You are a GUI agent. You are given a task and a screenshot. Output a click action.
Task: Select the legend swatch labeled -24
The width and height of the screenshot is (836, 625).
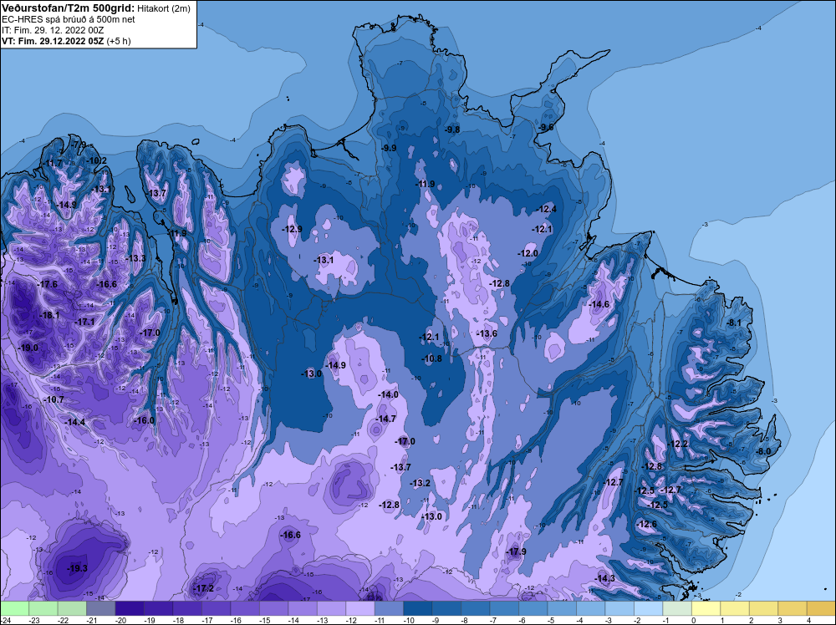(14, 608)
